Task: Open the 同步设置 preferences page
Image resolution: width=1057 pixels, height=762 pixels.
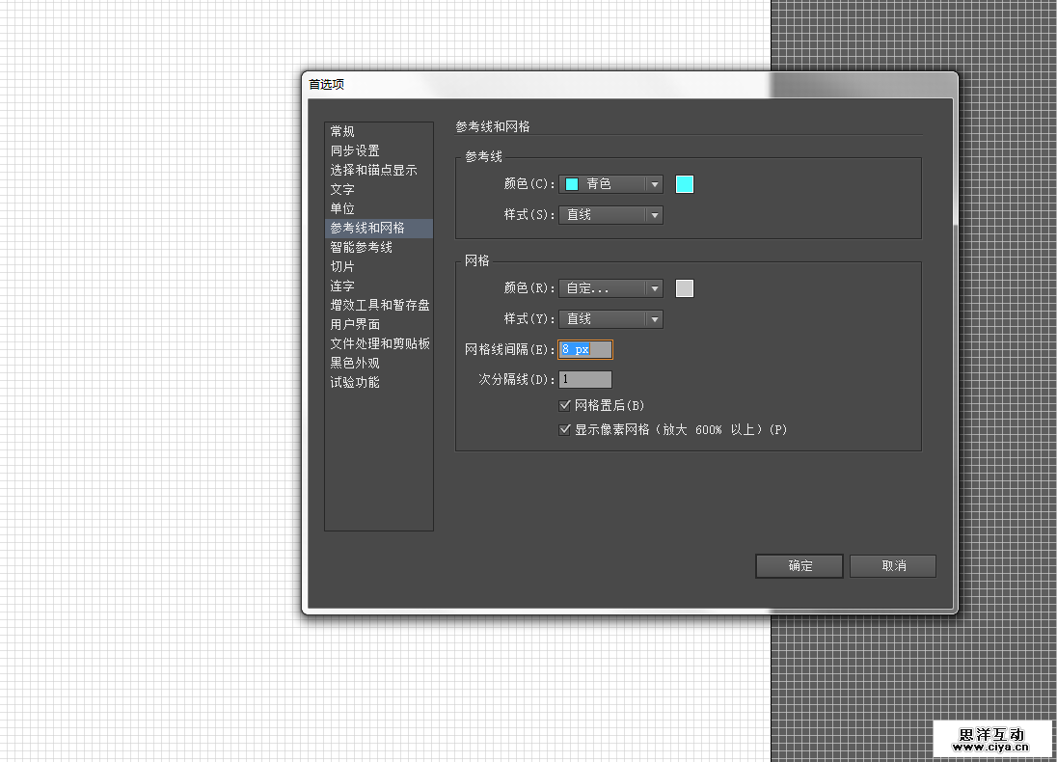Action: coord(355,150)
